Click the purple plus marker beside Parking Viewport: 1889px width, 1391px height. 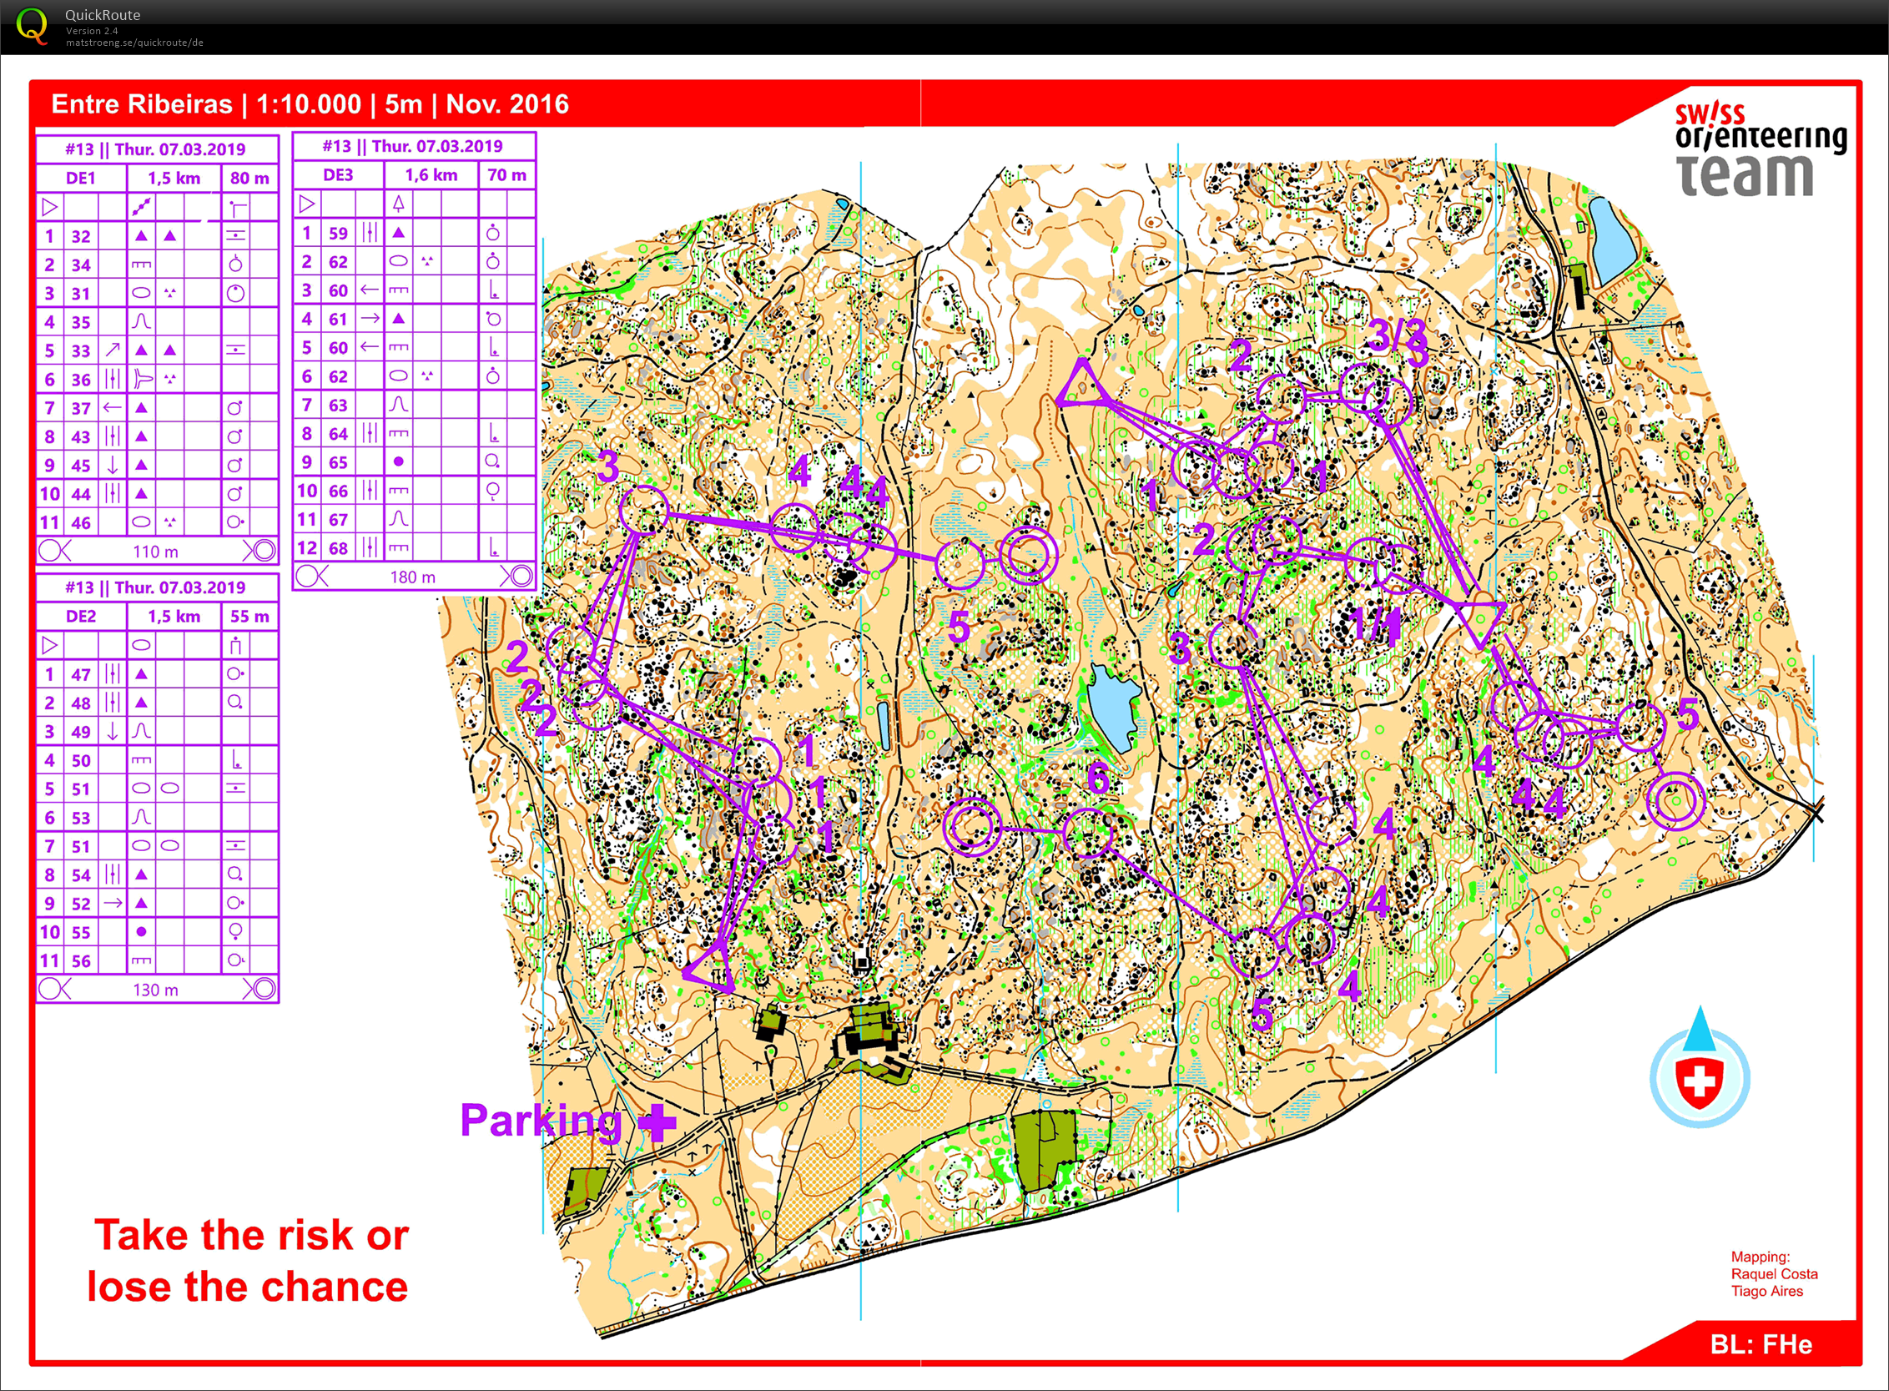tap(657, 1122)
